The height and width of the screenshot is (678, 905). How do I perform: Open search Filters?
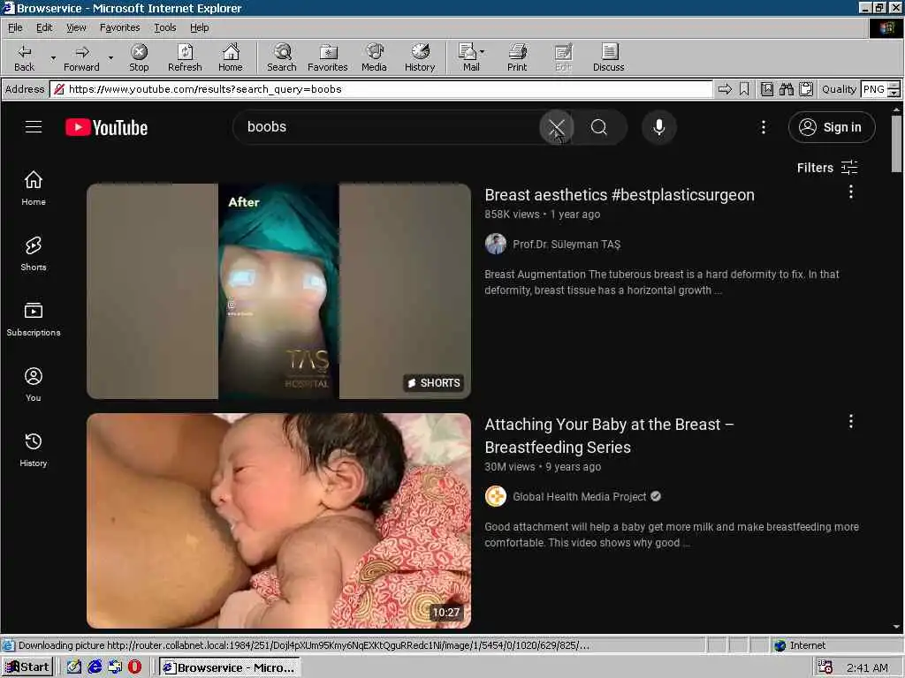827,168
